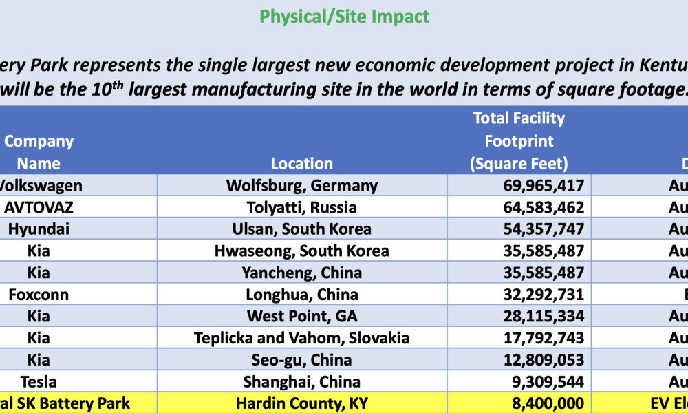This screenshot has width=688, height=413.
Task: Click the footprint value 17,792,743
Action: click(x=519, y=338)
